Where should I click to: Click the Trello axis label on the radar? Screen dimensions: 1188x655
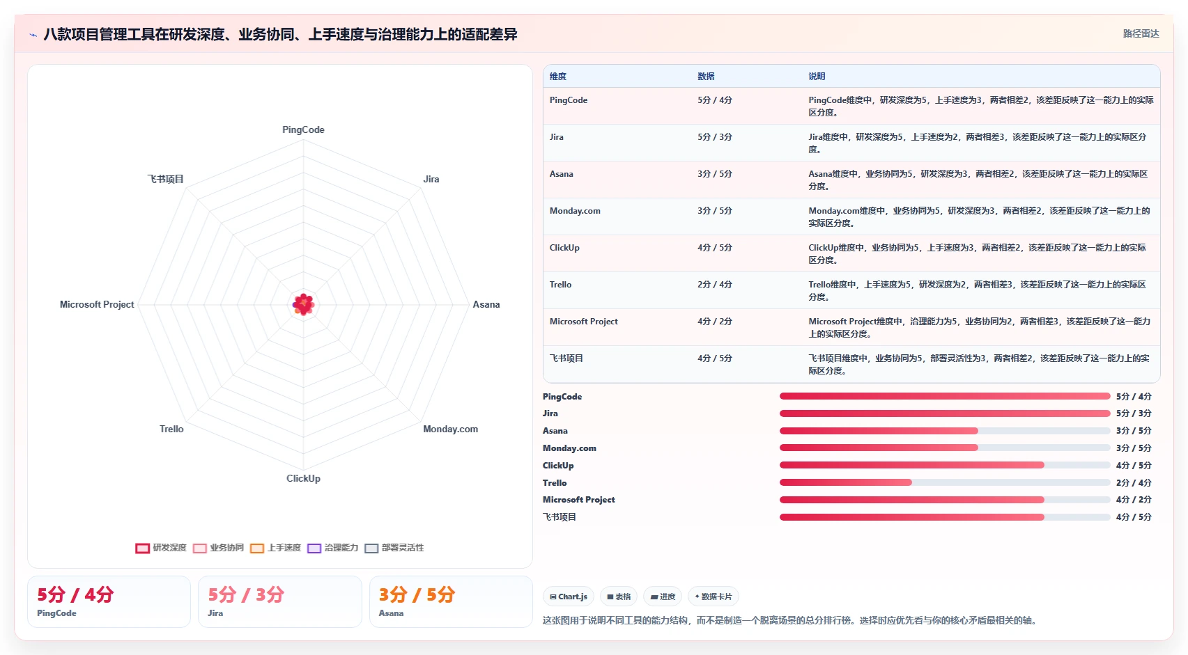171,429
